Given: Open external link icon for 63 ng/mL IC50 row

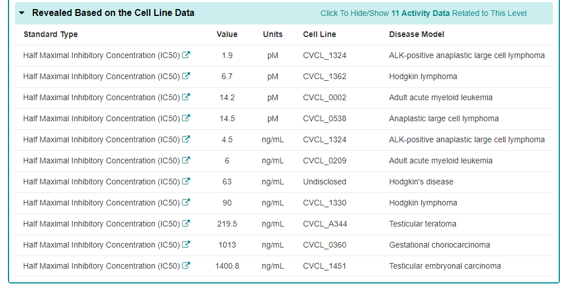Looking at the screenshot, I should (x=186, y=182).
